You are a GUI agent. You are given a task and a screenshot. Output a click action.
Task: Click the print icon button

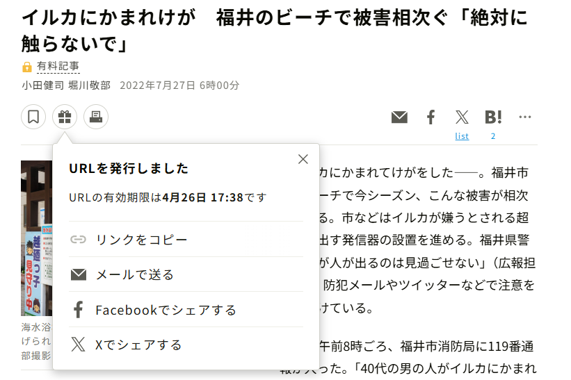tap(96, 117)
